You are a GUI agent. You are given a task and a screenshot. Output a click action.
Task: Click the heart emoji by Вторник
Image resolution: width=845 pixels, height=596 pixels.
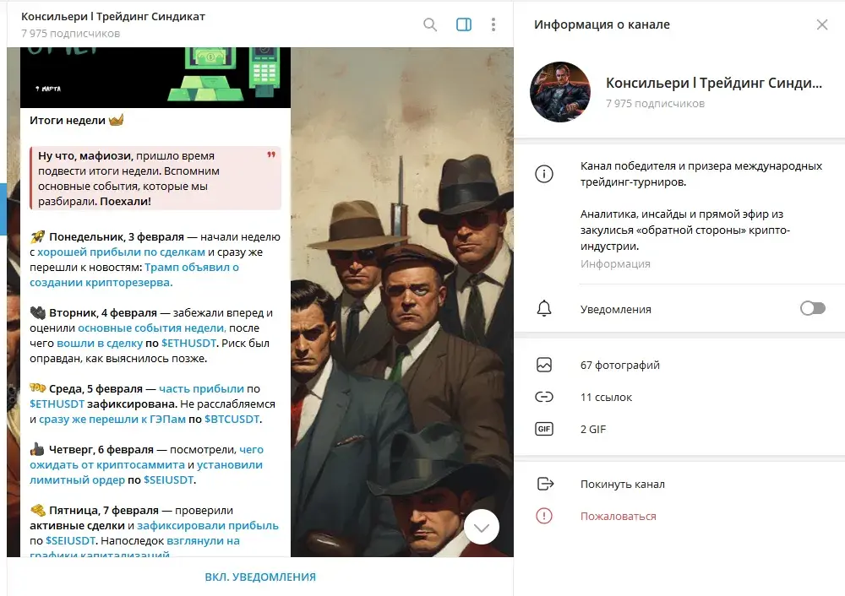38,312
